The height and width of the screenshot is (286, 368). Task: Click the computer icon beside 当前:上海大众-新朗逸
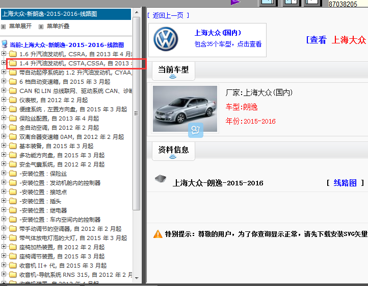[4, 44]
